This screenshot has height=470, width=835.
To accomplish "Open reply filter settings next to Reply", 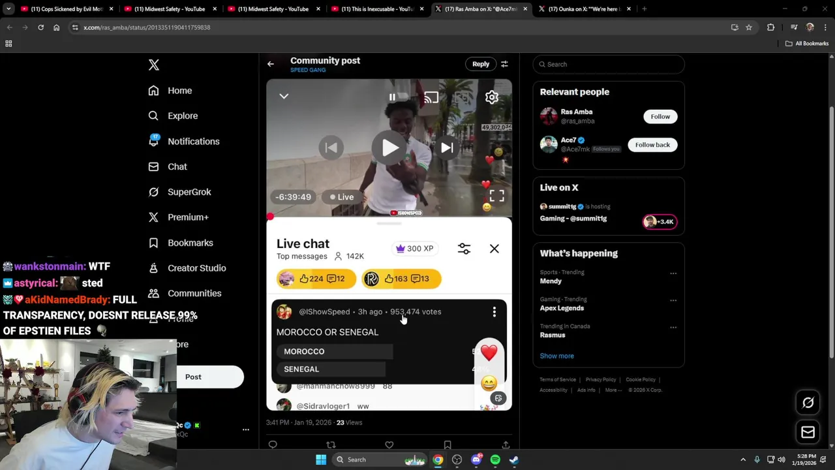I will (504, 64).
